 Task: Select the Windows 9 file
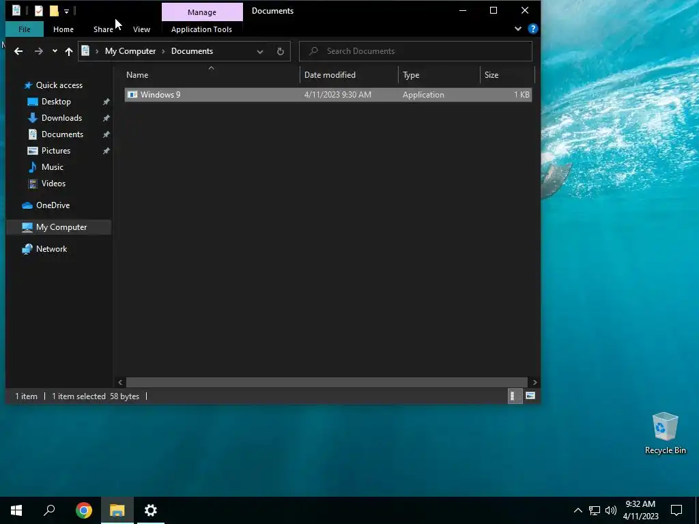[x=328, y=94]
